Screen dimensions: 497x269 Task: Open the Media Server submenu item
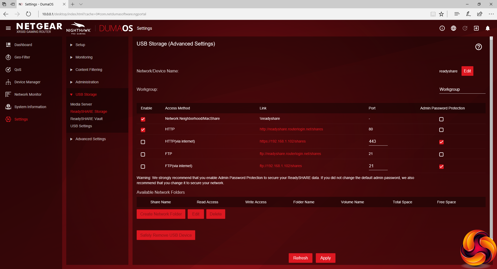click(81, 104)
